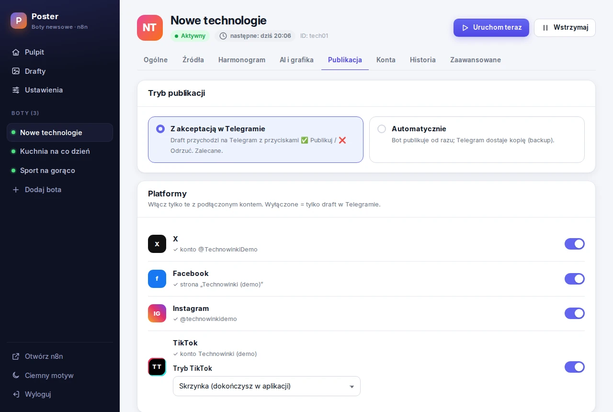Click the Drafty image icon
Screen dimensions: 613x412
pos(16,71)
